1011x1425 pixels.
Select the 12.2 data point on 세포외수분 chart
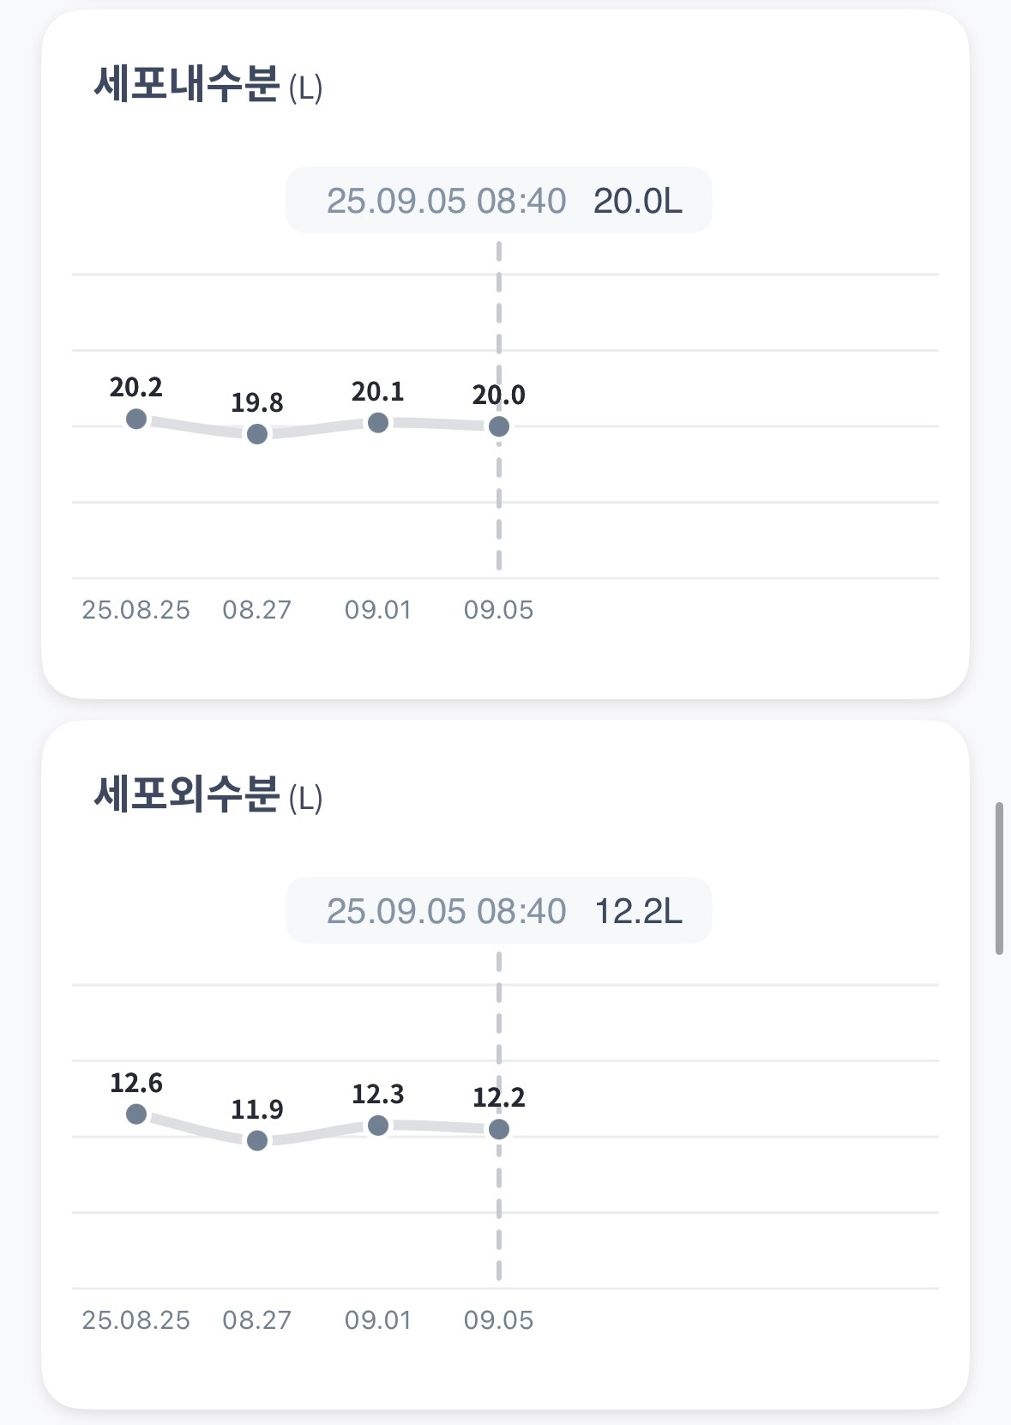pyautogui.click(x=499, y=1129)
